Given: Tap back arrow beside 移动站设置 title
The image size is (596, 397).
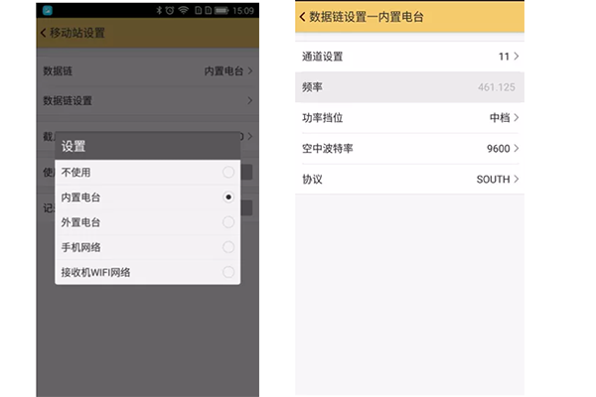Looking at the screenshot, I should click(x=43, y=33).
